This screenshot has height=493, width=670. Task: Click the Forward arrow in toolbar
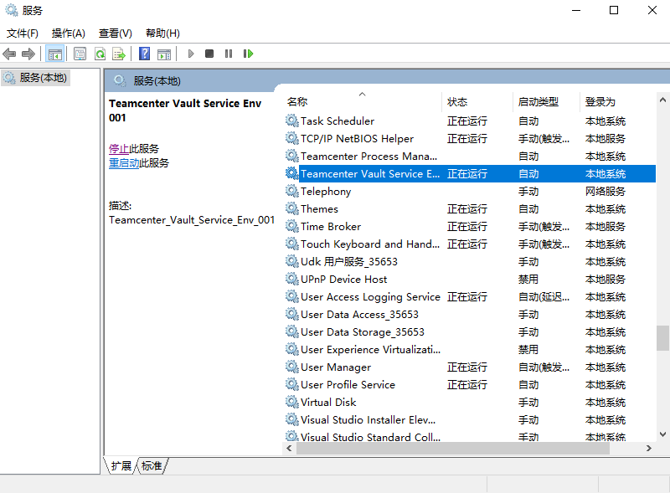click(28, 54)
